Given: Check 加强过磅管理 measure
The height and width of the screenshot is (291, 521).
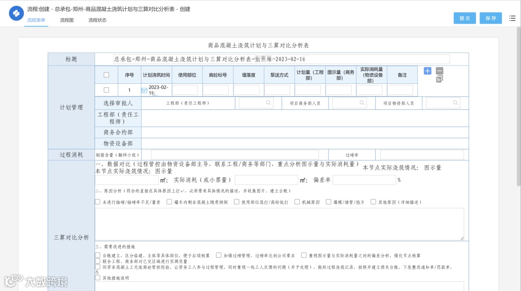Looking at the screenshot, I should [219, 255].
